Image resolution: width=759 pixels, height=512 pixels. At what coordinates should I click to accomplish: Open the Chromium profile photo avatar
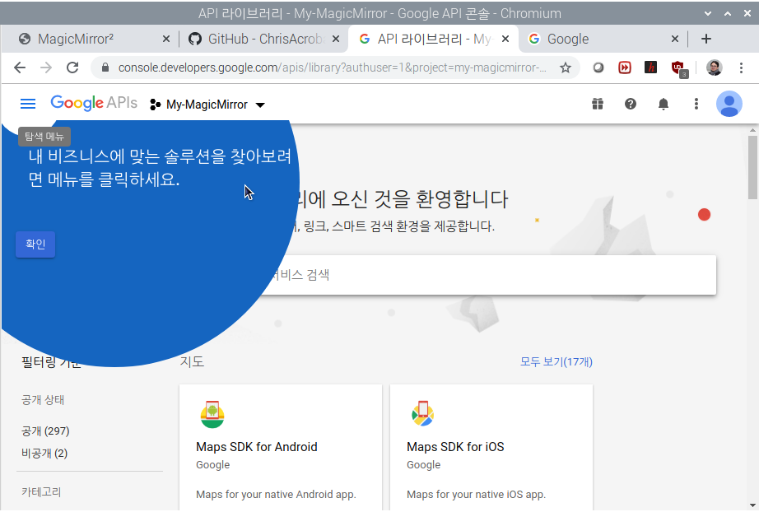(x=714, y=67)
